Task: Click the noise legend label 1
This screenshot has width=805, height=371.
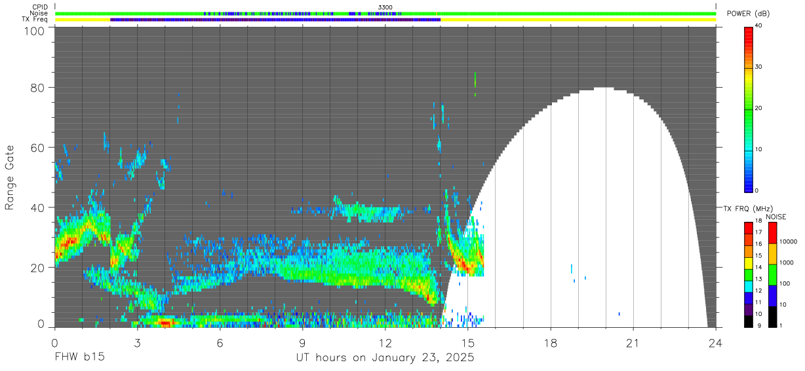Action: click(x=781, y=325)
